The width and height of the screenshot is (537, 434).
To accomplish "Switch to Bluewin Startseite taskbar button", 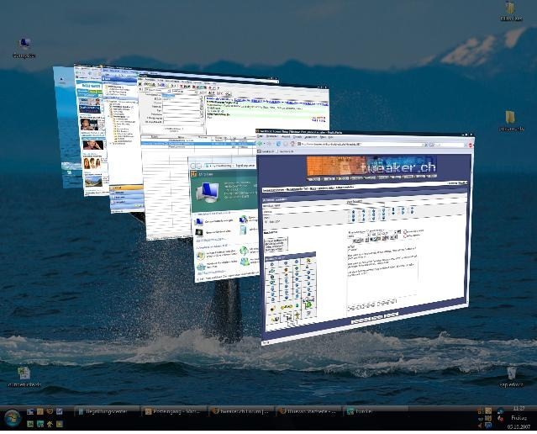I will pos(308,411).
